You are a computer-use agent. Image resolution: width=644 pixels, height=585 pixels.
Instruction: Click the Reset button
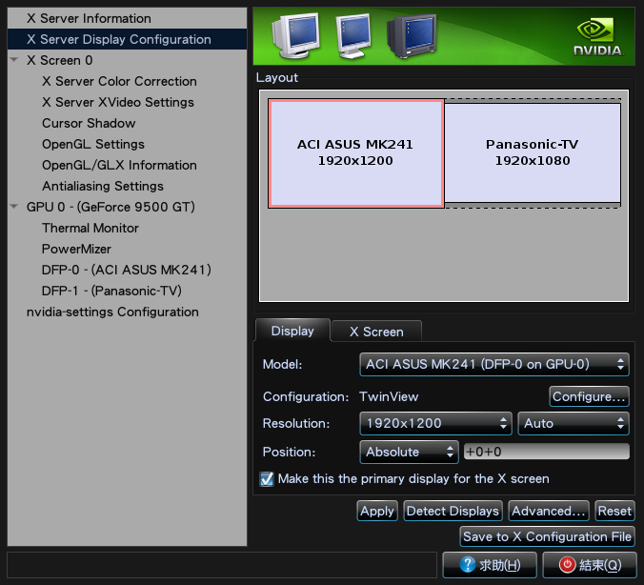pyautogui.click(x=614, y=511)
